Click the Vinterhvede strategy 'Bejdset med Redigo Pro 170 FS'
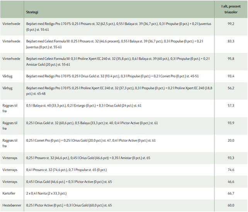The width and height of the screenshot is (248, 212). click(x=119, y=27)
